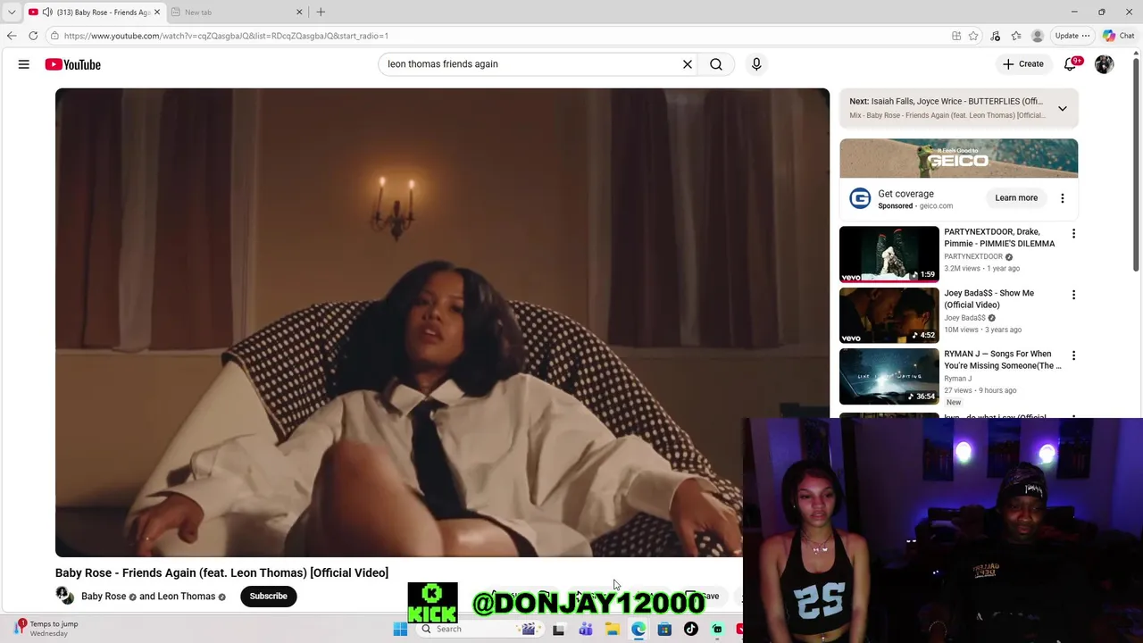Run search with the magnifier button
This screenshot has height=643, width=1143.
click(x=716, y=64)
